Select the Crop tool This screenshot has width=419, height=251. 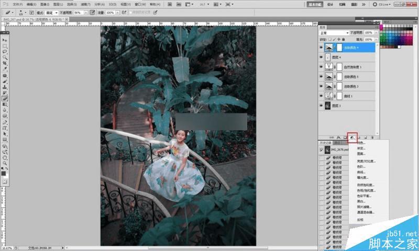pyautogui.click(x=5, y=63)
